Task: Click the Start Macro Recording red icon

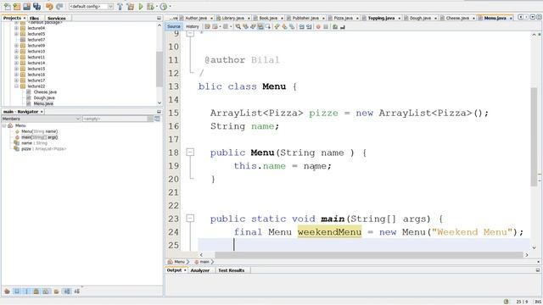Action: 318,26
